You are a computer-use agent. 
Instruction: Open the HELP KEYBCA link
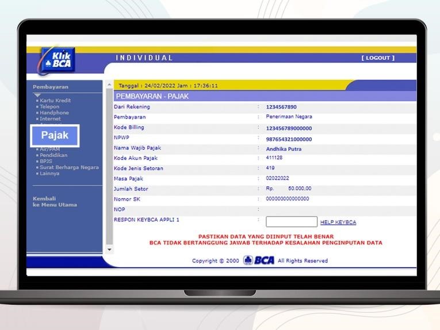pyautogui.click(x=338, y=222)
